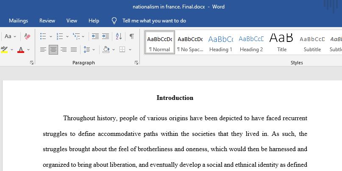The width and height of the screenshot is (342, 171).
Task: Apply borders to paragraph
Action: point(122,50)
